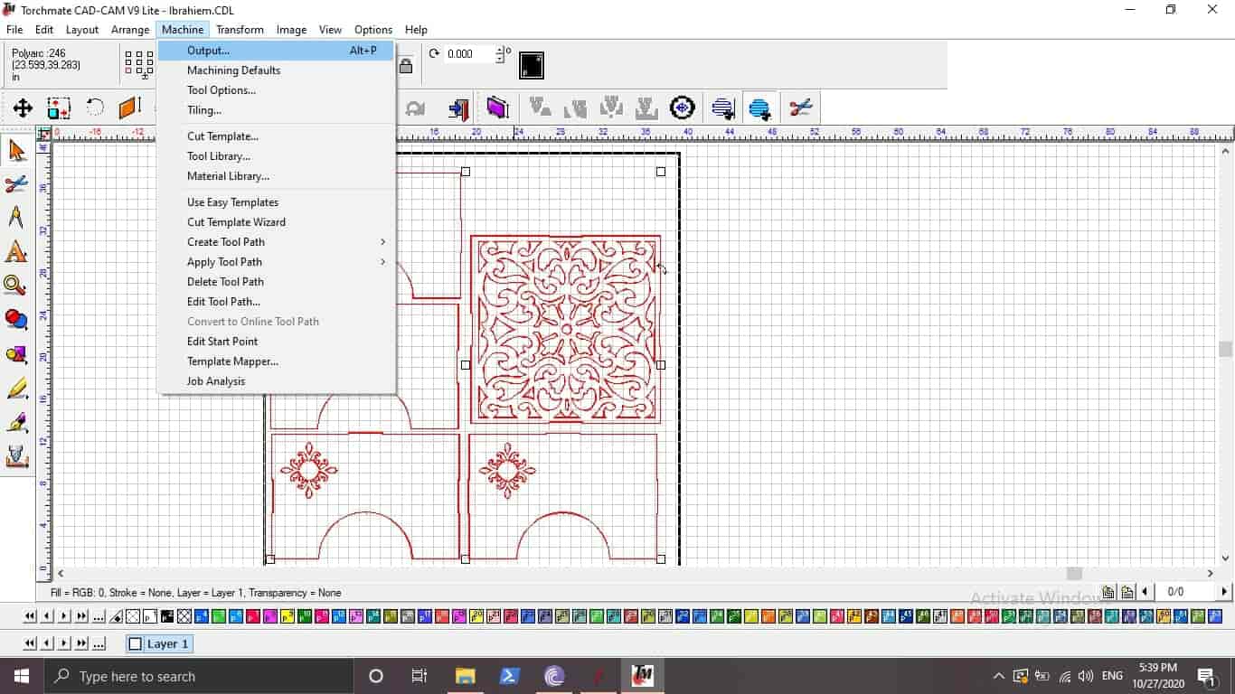Activate the magnifier Zoom tool
The height and width of the screenshot is (694, 1235).
(16, 286)
